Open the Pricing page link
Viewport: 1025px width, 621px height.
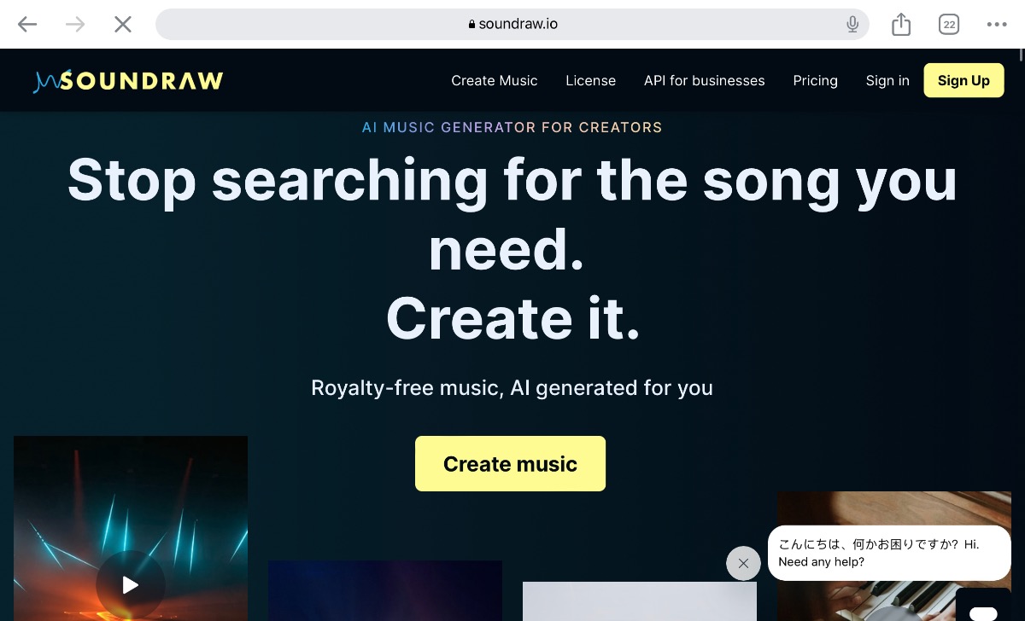(815, 80)
